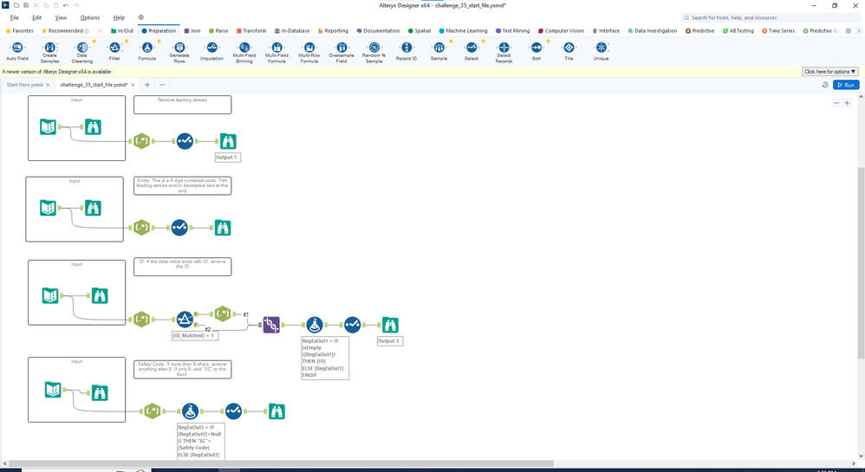This screenshot has width=865, height=472.
Task: Click the globe language icon in menu bar
Action: coord(140,17)
